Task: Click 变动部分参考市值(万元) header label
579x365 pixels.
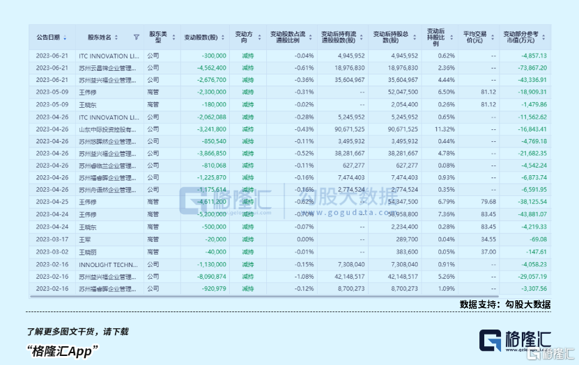Action: click(x=520, y=38)
